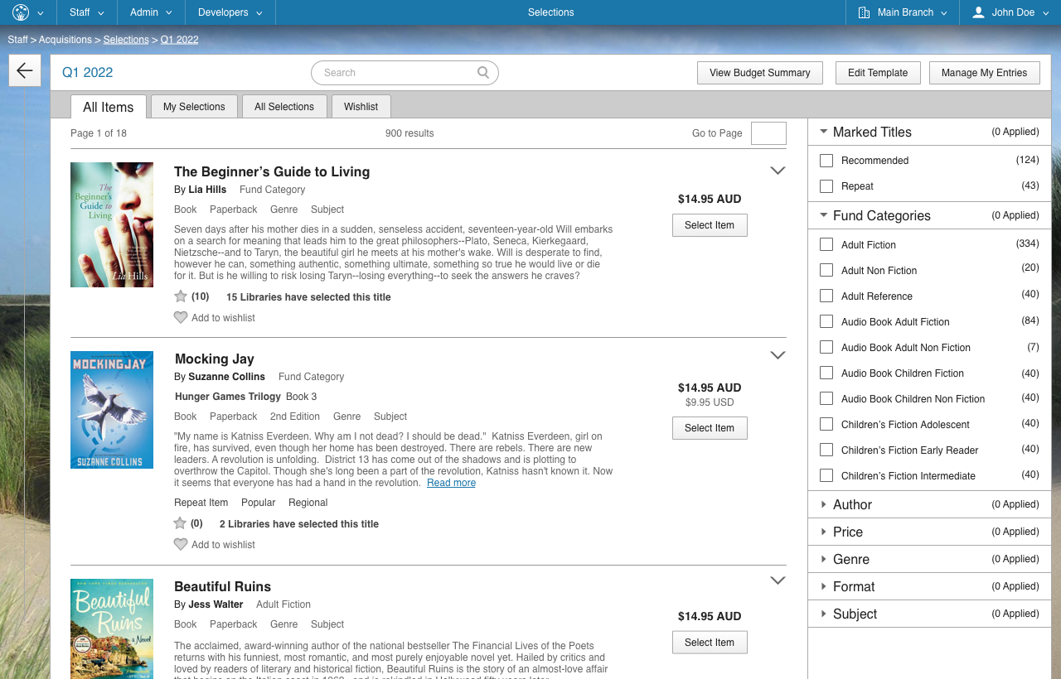Click the app logo in top bar

21,12
